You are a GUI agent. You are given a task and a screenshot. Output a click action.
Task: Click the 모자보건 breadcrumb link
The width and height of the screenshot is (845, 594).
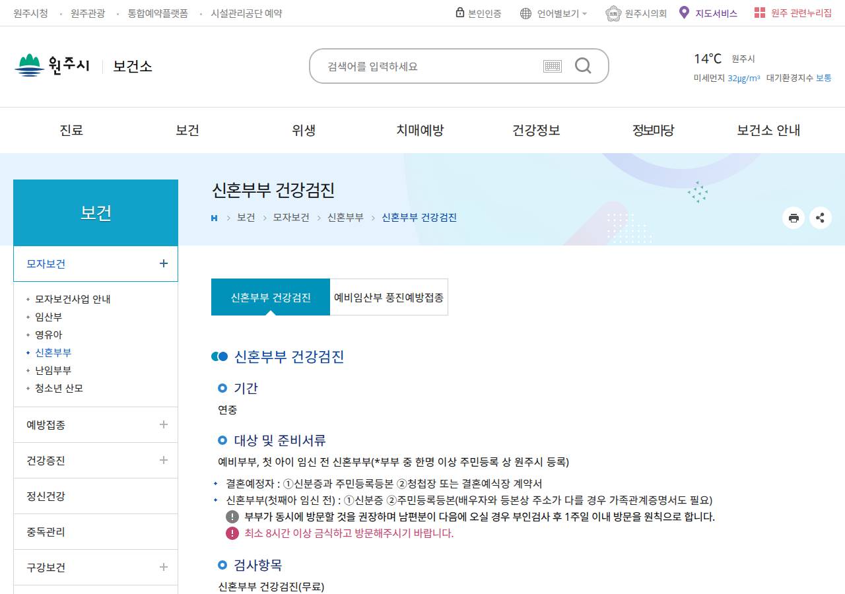291,217
